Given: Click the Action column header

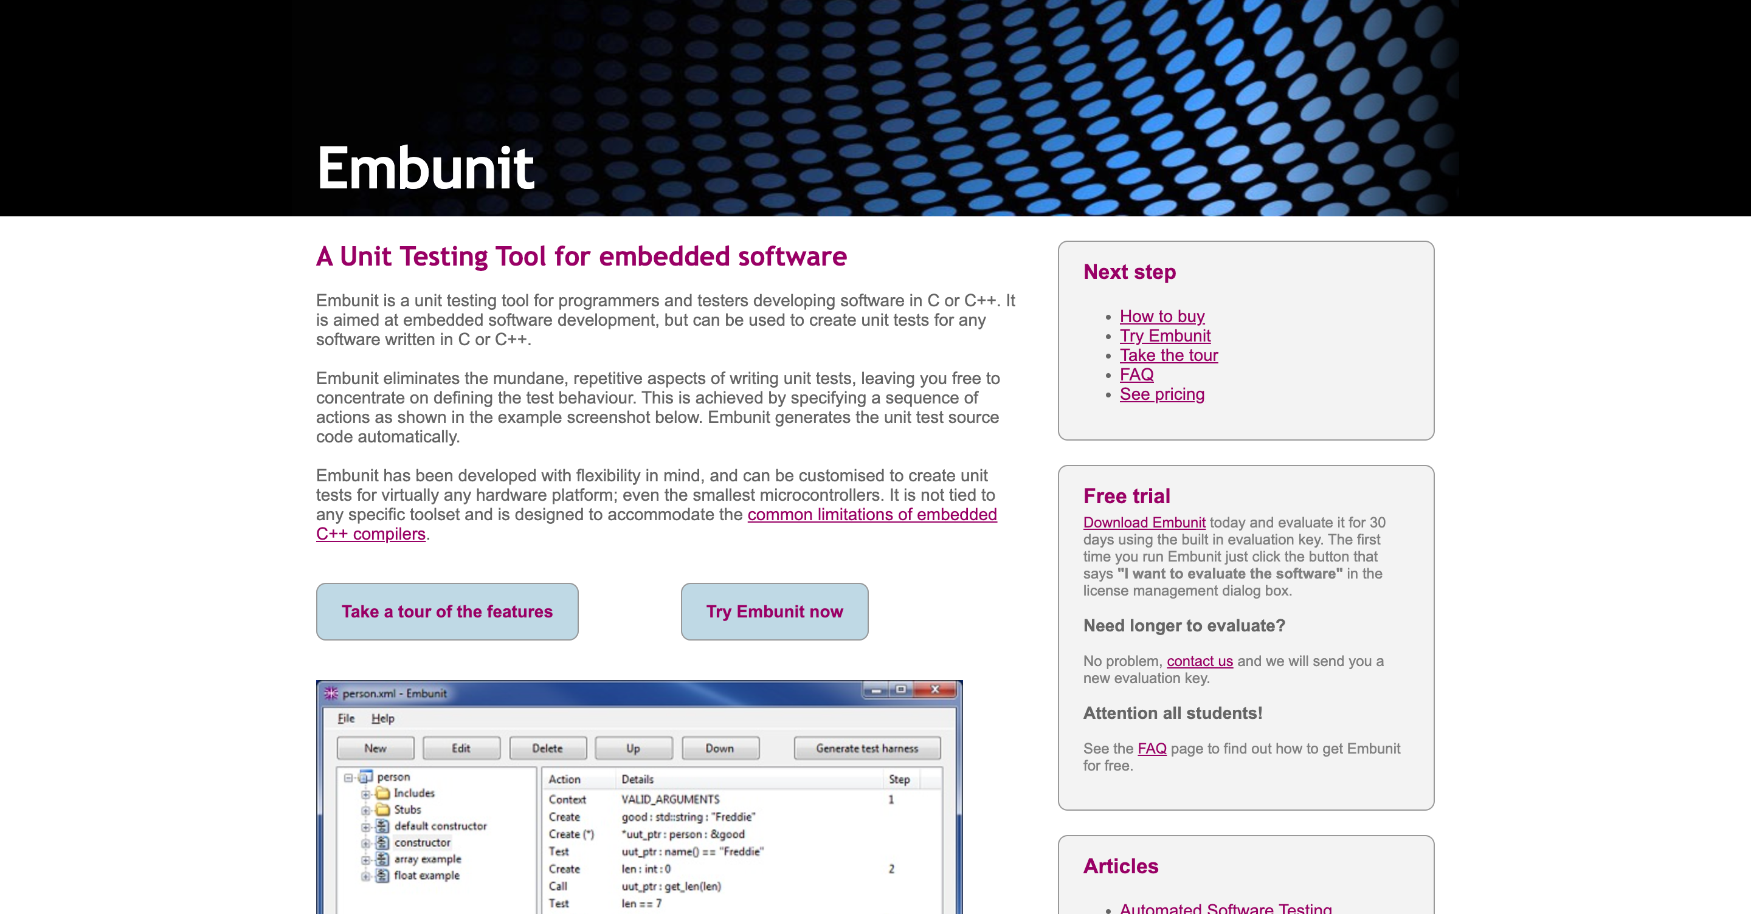Looking at the screenshot, I should pyautogui.click(x=578, y=780).
